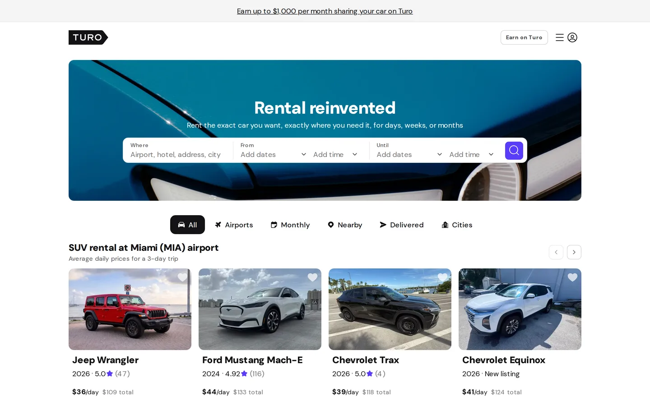Open the From Add time dropdown
This screenshot has width=650, height=406.
(x=335, y=154)
